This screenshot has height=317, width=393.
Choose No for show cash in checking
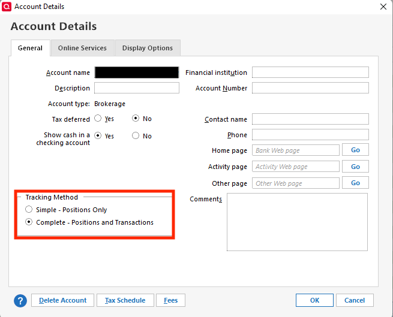click(x=136, y=136)
